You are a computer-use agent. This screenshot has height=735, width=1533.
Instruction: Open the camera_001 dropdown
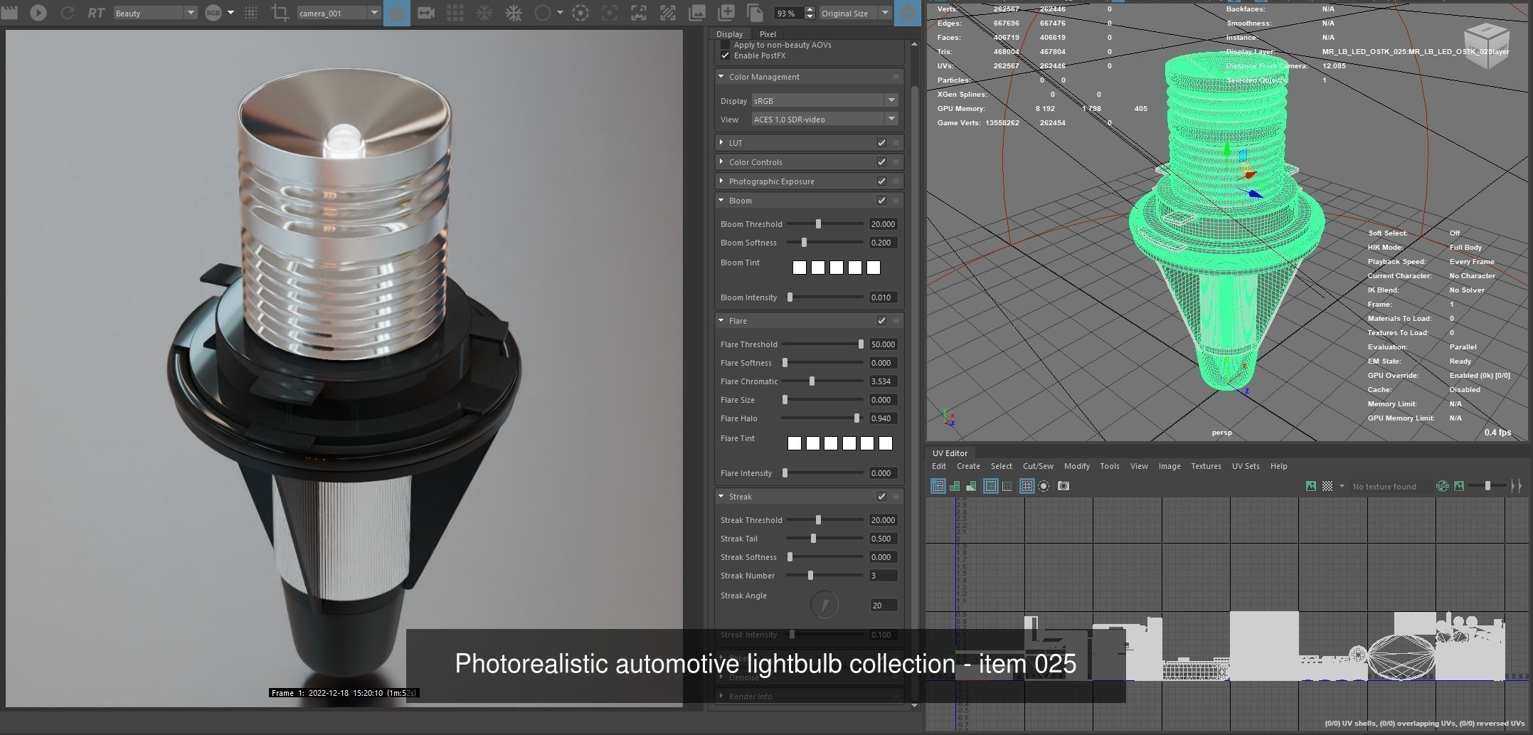pos(338,13)
